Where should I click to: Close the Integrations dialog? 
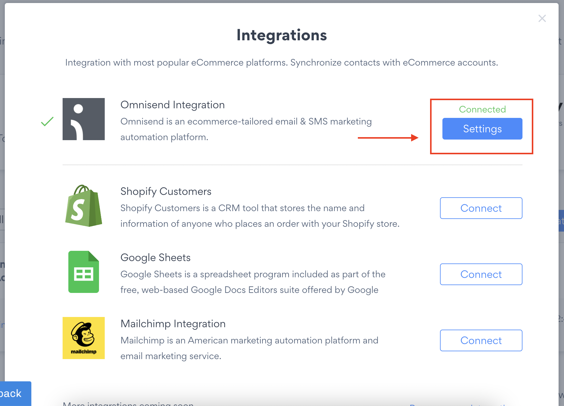tap(542, 19)
